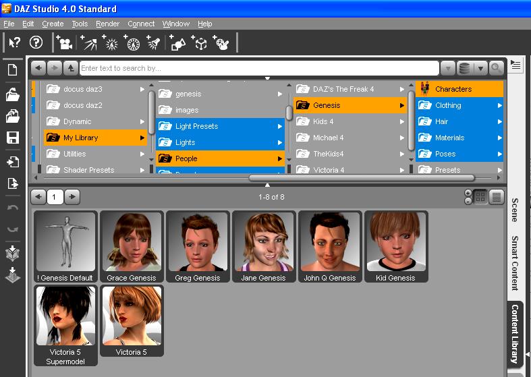Save the scene with the floppy disk icon
Viewport: 531px width, 377px height.
click(13, 138)
